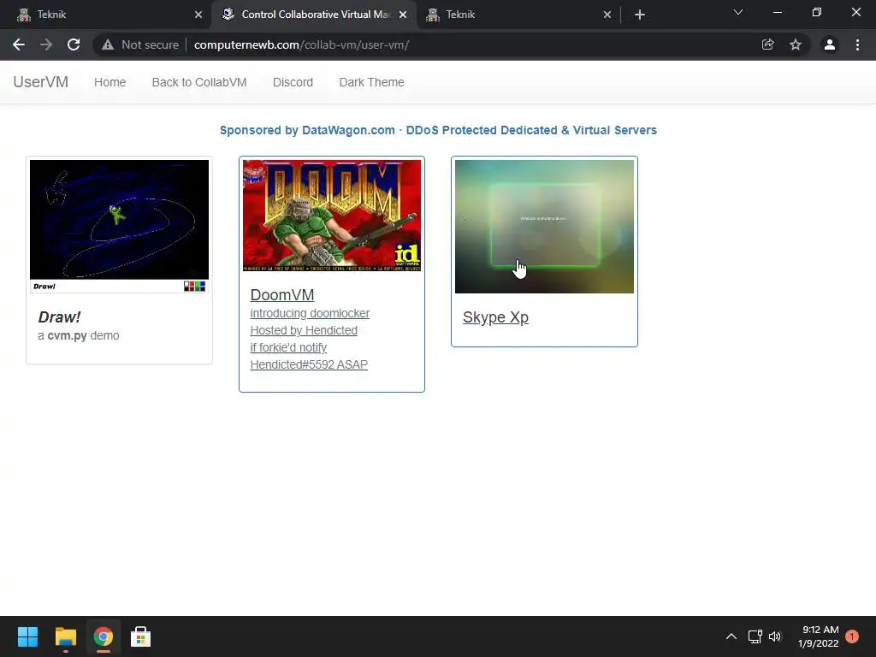Close the first Teknik tab
This screenshot has height=657, width=876.
tap(198, 15)
